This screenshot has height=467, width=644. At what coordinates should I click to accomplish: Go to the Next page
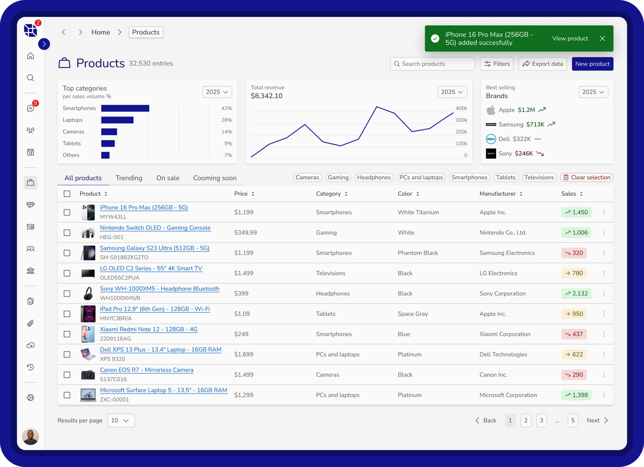(597, 420)
